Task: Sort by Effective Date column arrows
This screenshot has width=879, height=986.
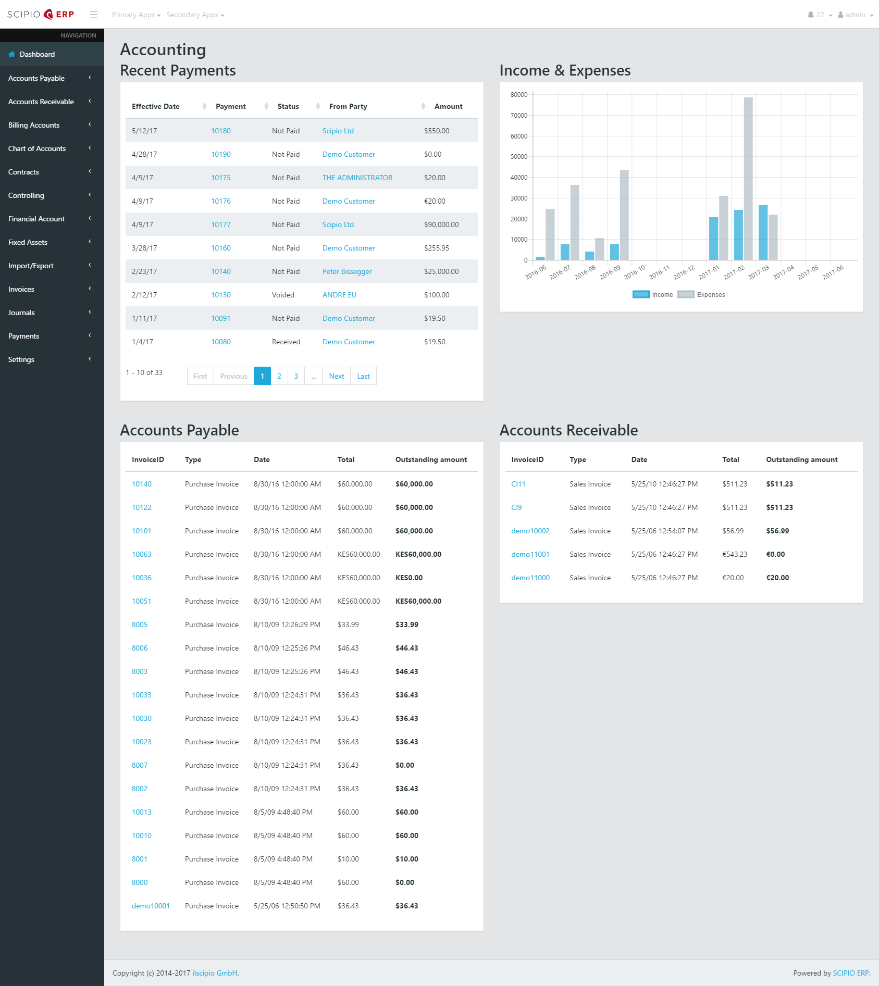Action: 204,106
